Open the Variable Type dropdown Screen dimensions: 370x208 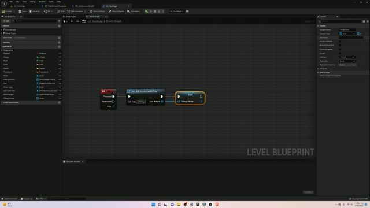(x=347, y=34)
